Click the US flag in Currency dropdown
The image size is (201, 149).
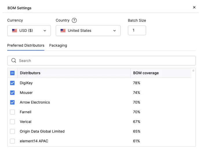pos(14,31)
